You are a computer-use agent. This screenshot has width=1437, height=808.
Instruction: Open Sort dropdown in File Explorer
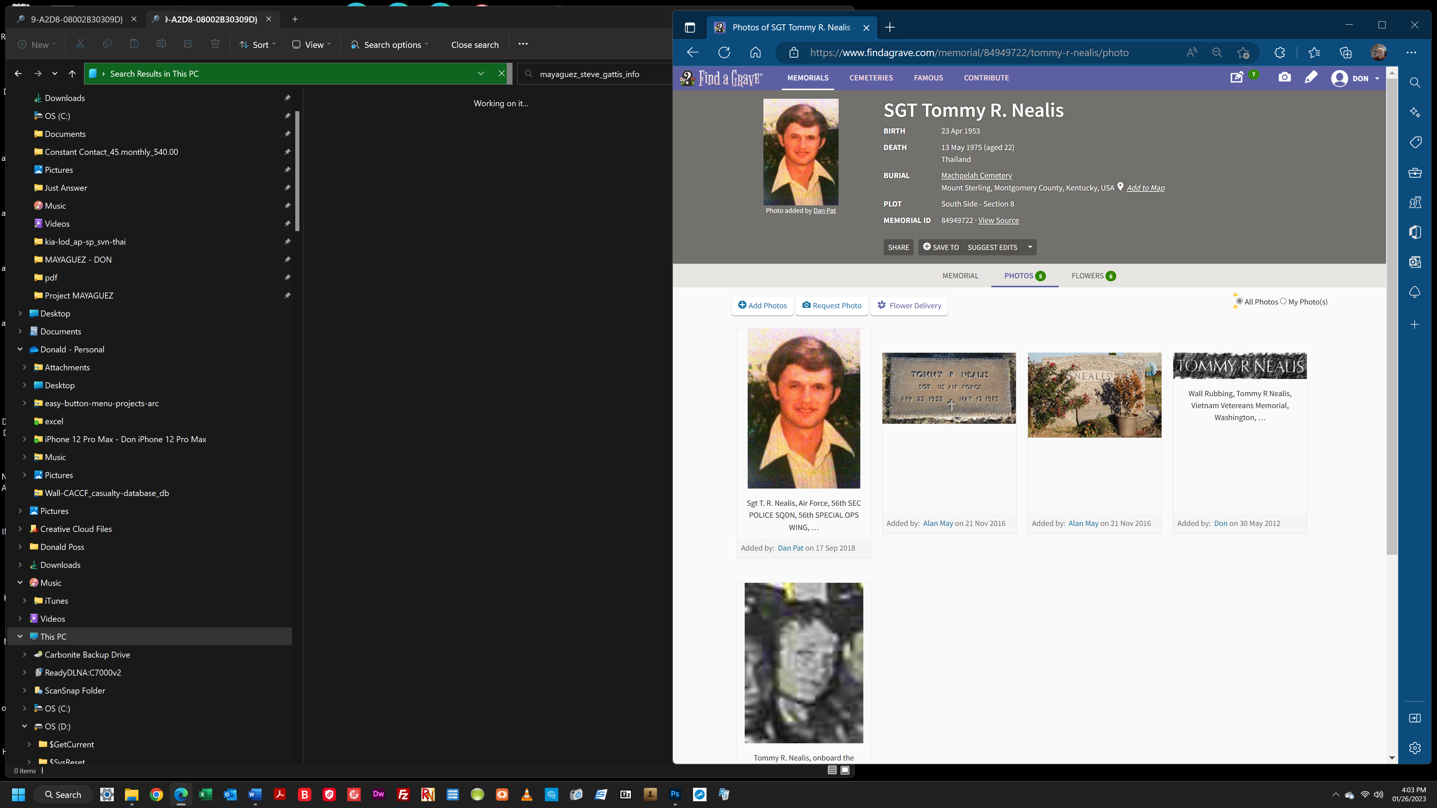point(258,45)
